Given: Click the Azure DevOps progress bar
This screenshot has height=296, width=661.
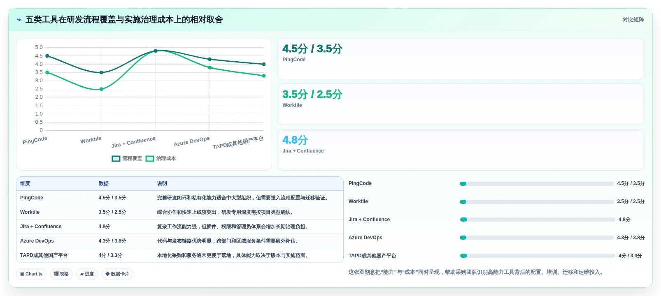Looking at the screenshot, I should tap(537, 238).
